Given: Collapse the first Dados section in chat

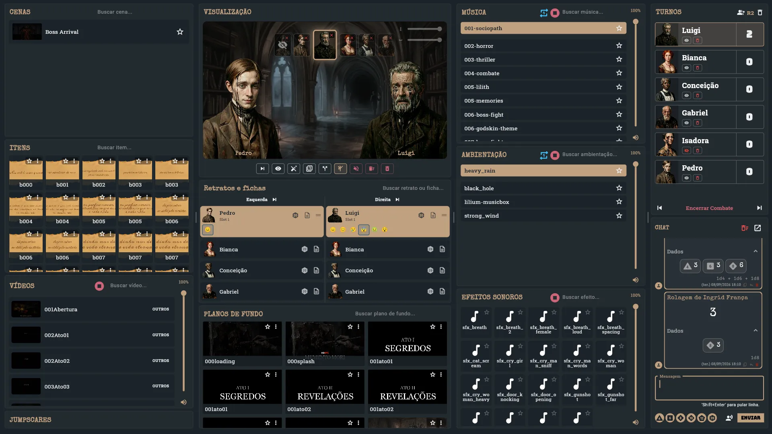Looking at the screenshot, I should tap(756, 251).
